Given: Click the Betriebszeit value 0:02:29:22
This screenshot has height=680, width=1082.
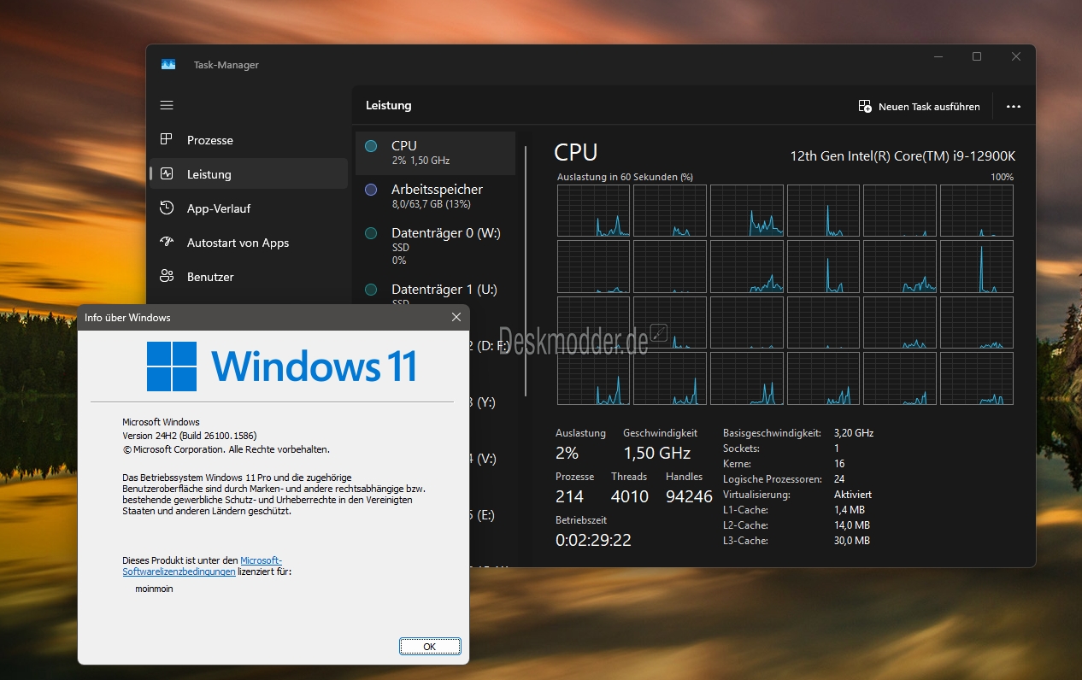Looking at the screenshot, I should [593, 540].
